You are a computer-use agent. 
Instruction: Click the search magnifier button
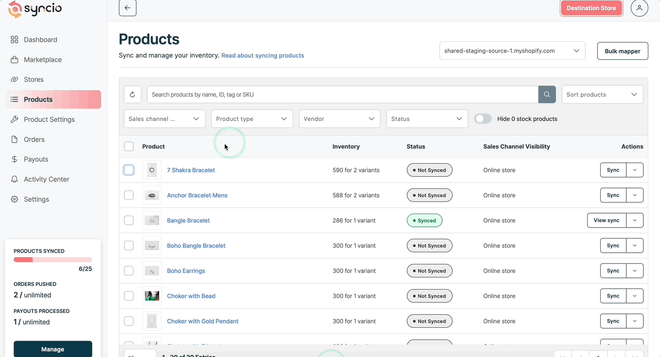[x=547, y=94]
